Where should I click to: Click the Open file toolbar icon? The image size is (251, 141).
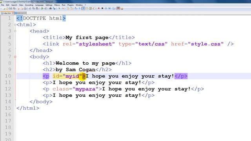7,8
